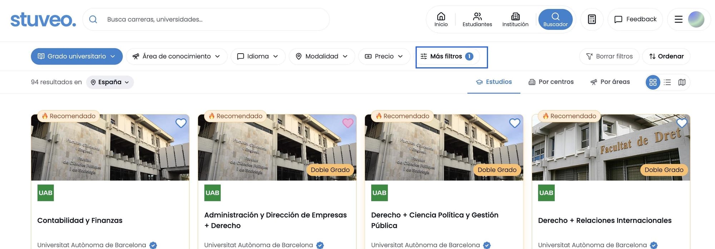Click UAB logo on Derecho + Ciencia Política card

[x=379, y=193]
